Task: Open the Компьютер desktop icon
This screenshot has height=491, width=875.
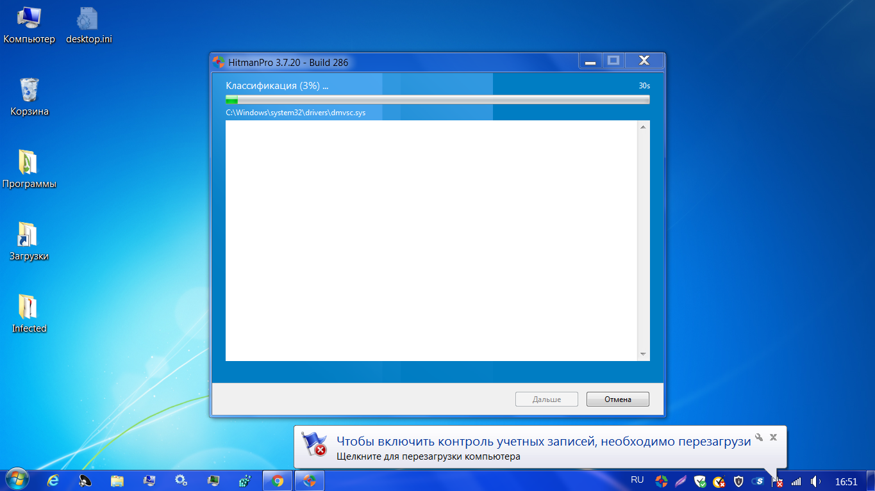Action: coord(29,25)
